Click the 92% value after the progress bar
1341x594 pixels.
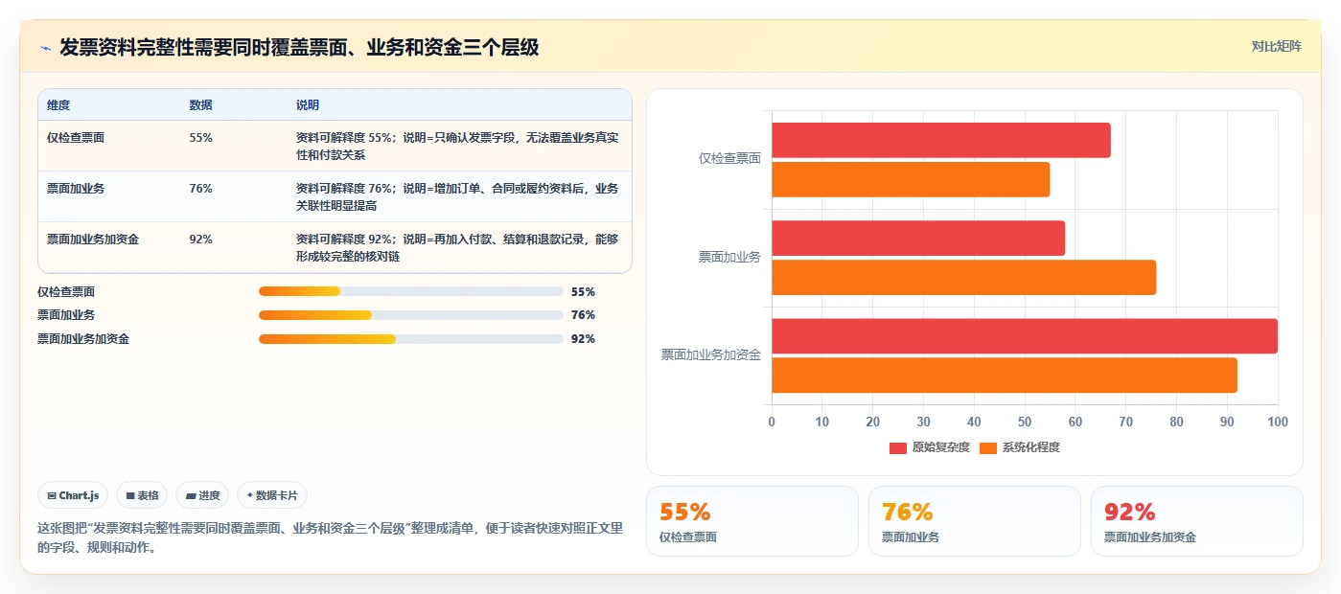[x=583, y=338]
